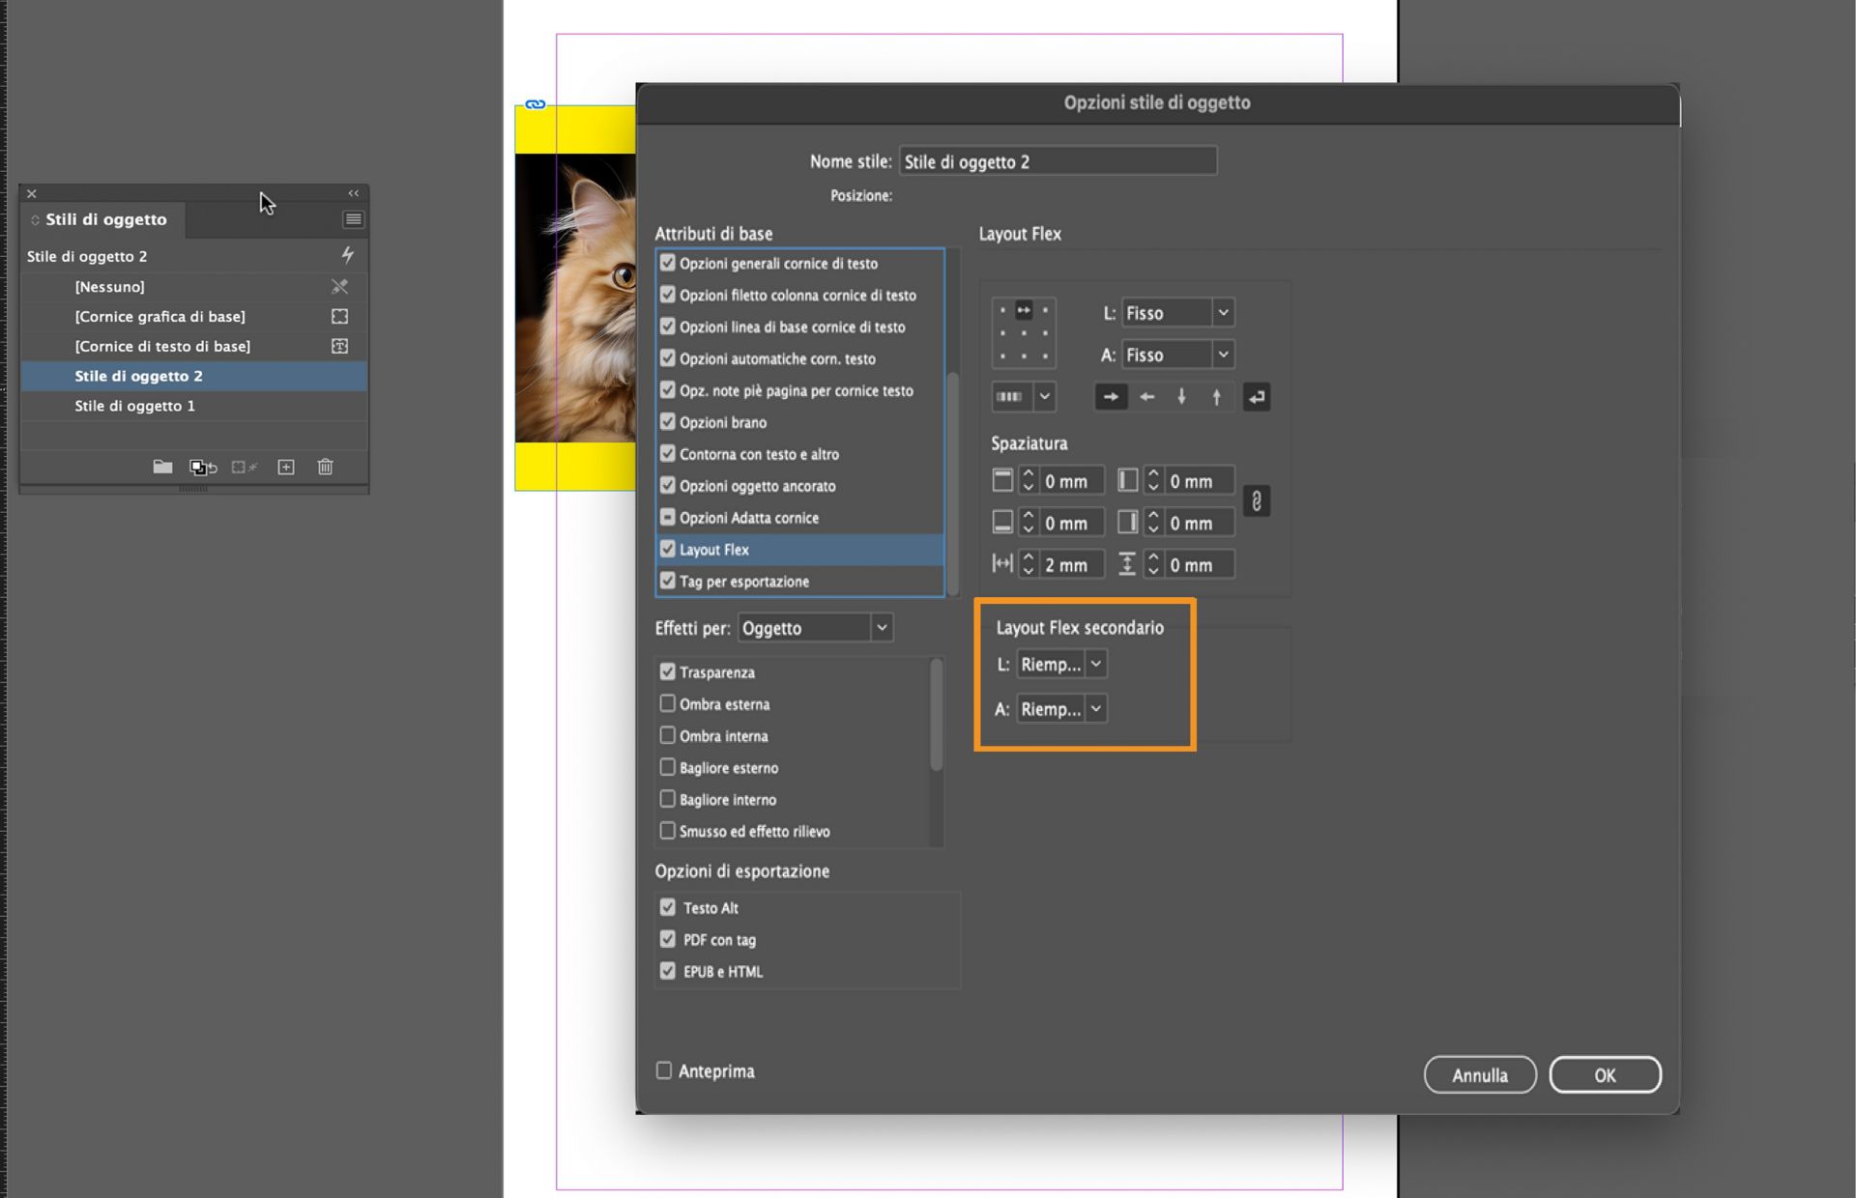Click the Nome stile text field
1856x1198 pixels.
click(x=1058, y=161)
